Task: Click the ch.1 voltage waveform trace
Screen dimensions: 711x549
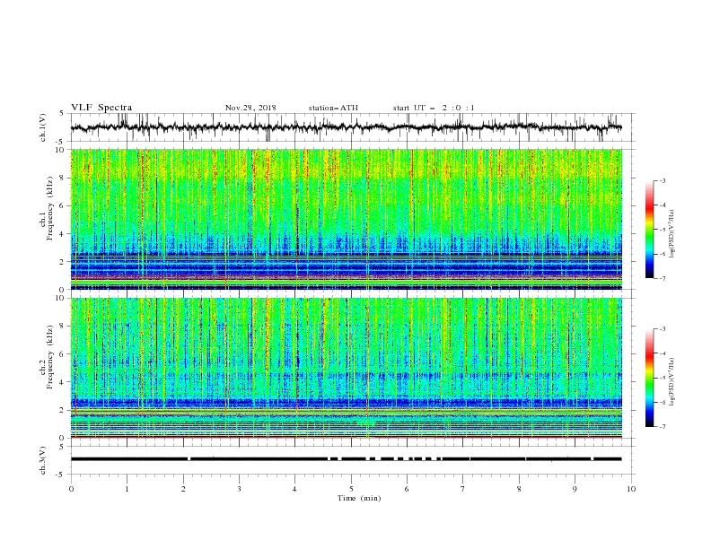Action: point(346,127)
